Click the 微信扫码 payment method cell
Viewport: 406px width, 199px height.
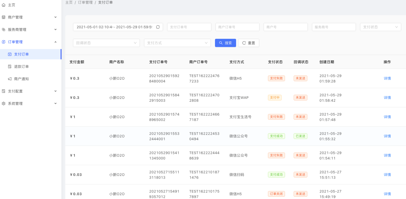(237, 175)
